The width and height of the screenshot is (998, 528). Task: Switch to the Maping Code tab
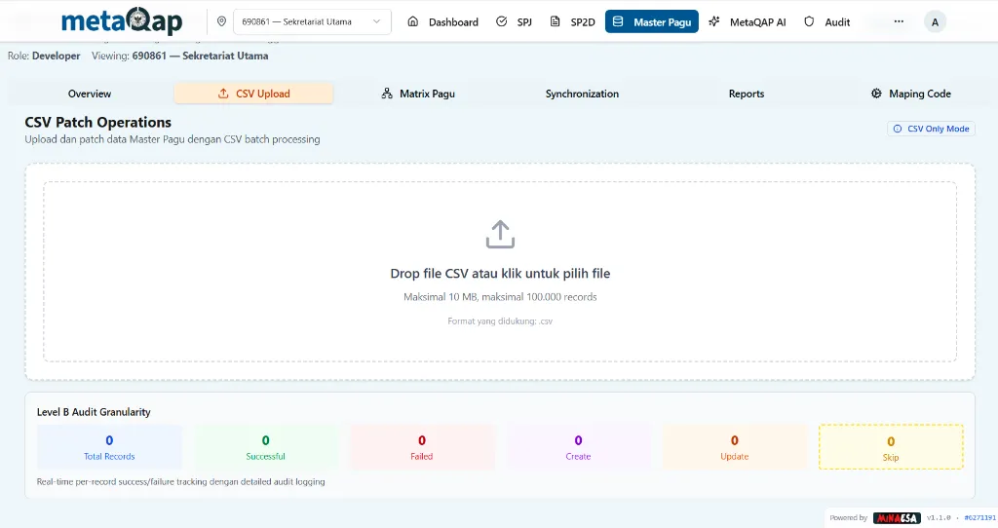pyautogui.click(x=910, y=94)
